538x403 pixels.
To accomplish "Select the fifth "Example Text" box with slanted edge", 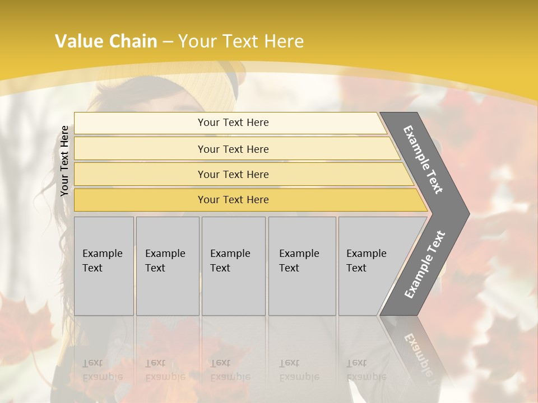I will click(x=369, y=265).
